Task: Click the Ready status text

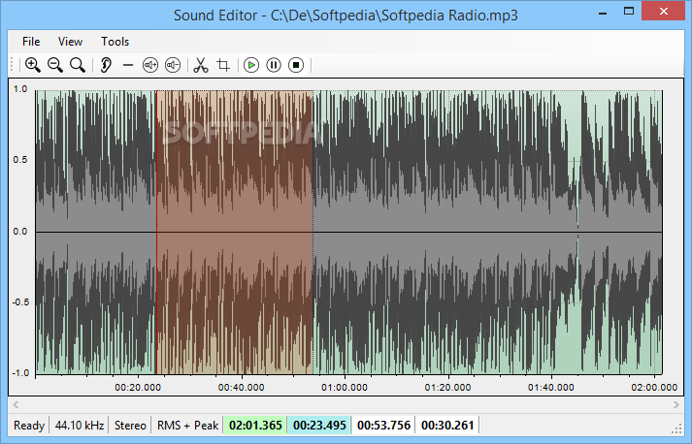Action: (29, 426)
